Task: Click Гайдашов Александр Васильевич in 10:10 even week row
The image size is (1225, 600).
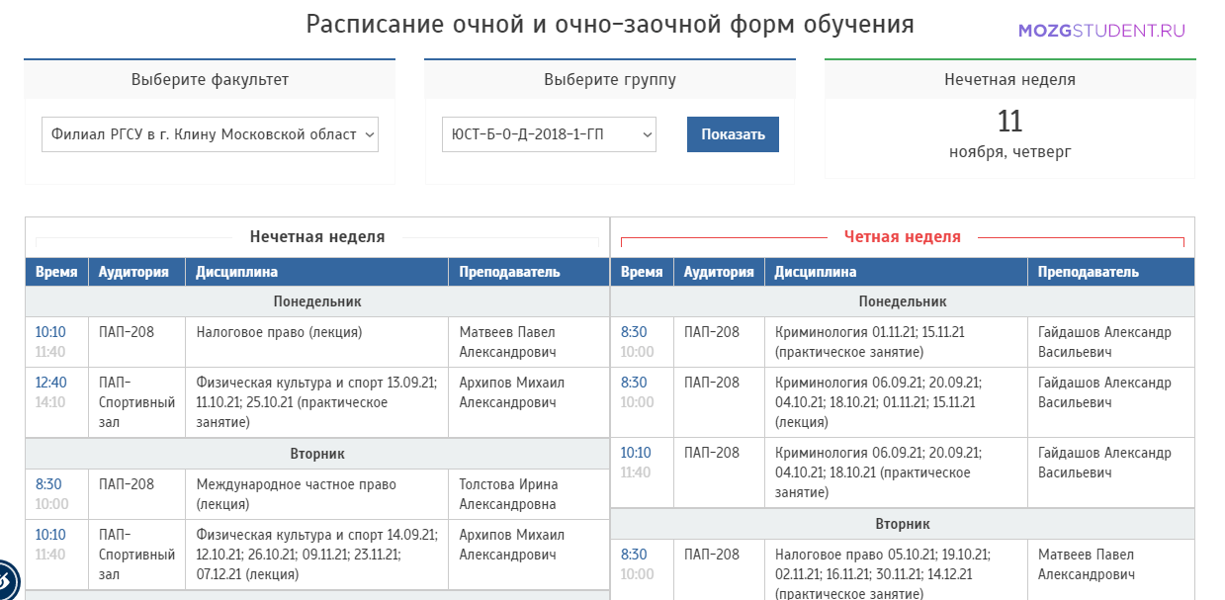Action: pos(1104,463)
